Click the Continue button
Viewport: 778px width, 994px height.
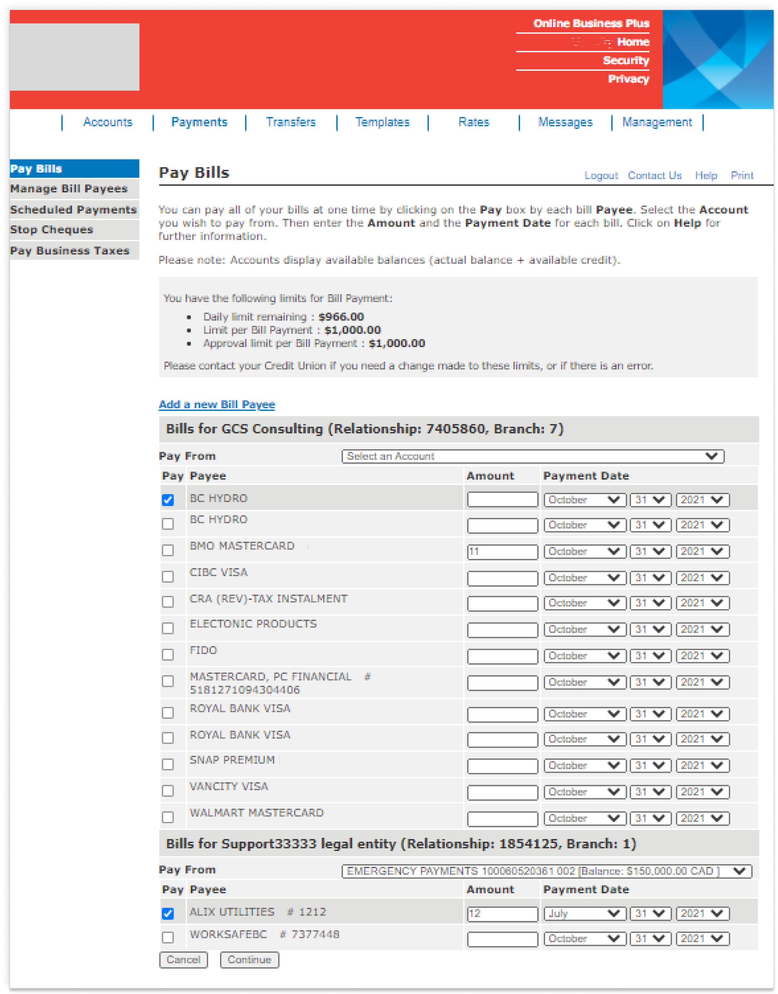[249, 960]
